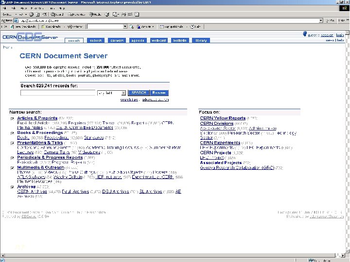Click the guest user icon
The image size is (350, 262).
tap(305, 34)
